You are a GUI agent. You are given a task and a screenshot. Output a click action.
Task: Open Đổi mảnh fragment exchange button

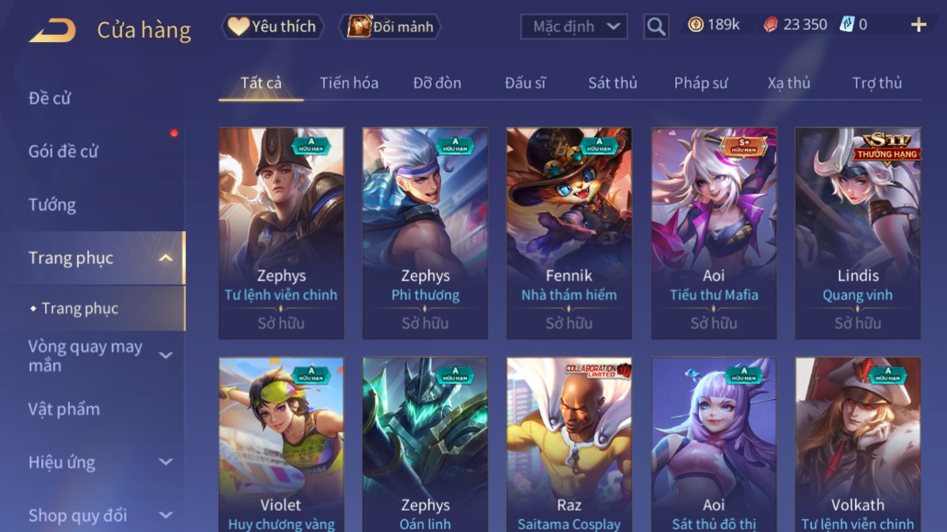tap(391, 27)
